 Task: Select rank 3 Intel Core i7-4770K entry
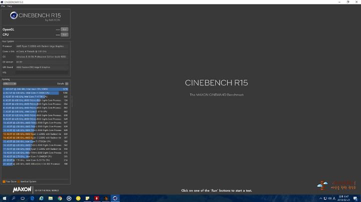36,96
